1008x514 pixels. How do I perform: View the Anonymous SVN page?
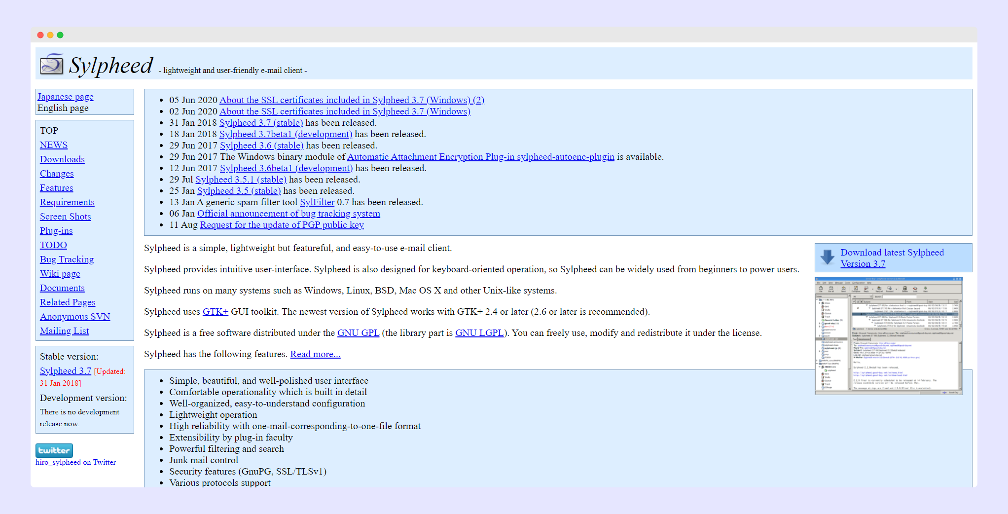pos(75,316)
